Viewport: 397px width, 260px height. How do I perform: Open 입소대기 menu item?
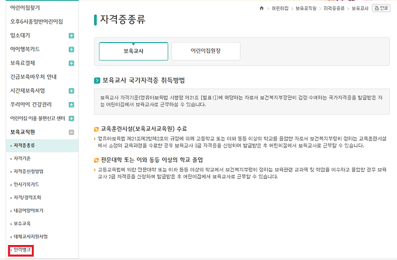tap(20, 35)
